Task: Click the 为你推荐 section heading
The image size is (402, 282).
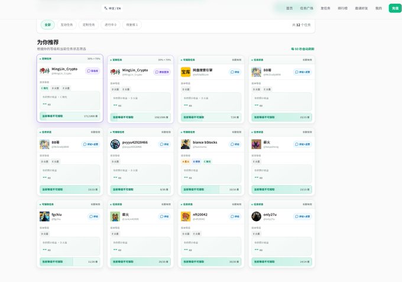Action: click(x=48, y=42)
